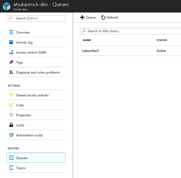
Task: Select Queues under Entities
Action: tap(36, 158)
